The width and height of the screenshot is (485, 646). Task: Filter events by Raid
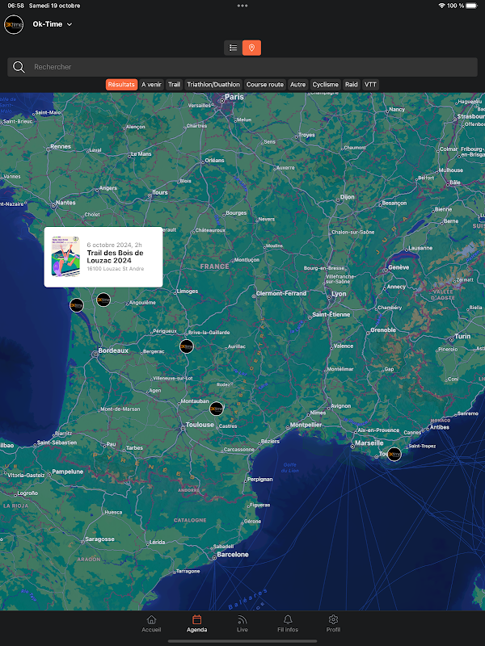pyautogui.click(x=352, y=85)
